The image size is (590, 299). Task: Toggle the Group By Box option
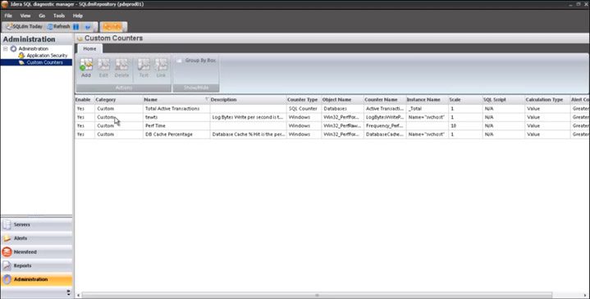coord(196,60)
